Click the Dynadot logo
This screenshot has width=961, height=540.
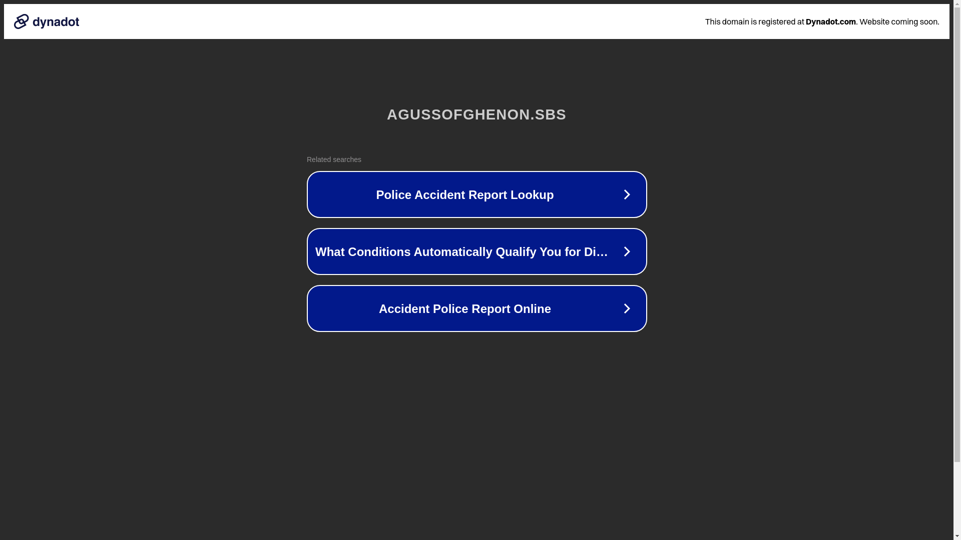[x=47, y=21]
